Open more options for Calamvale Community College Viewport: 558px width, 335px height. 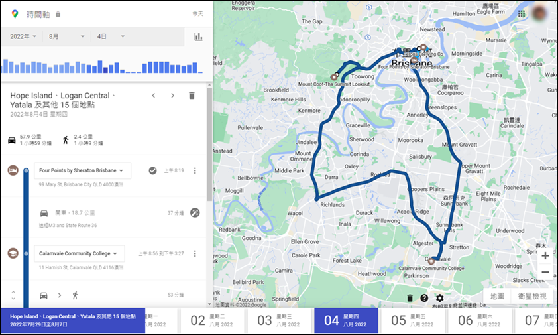[x=195, y=254]
